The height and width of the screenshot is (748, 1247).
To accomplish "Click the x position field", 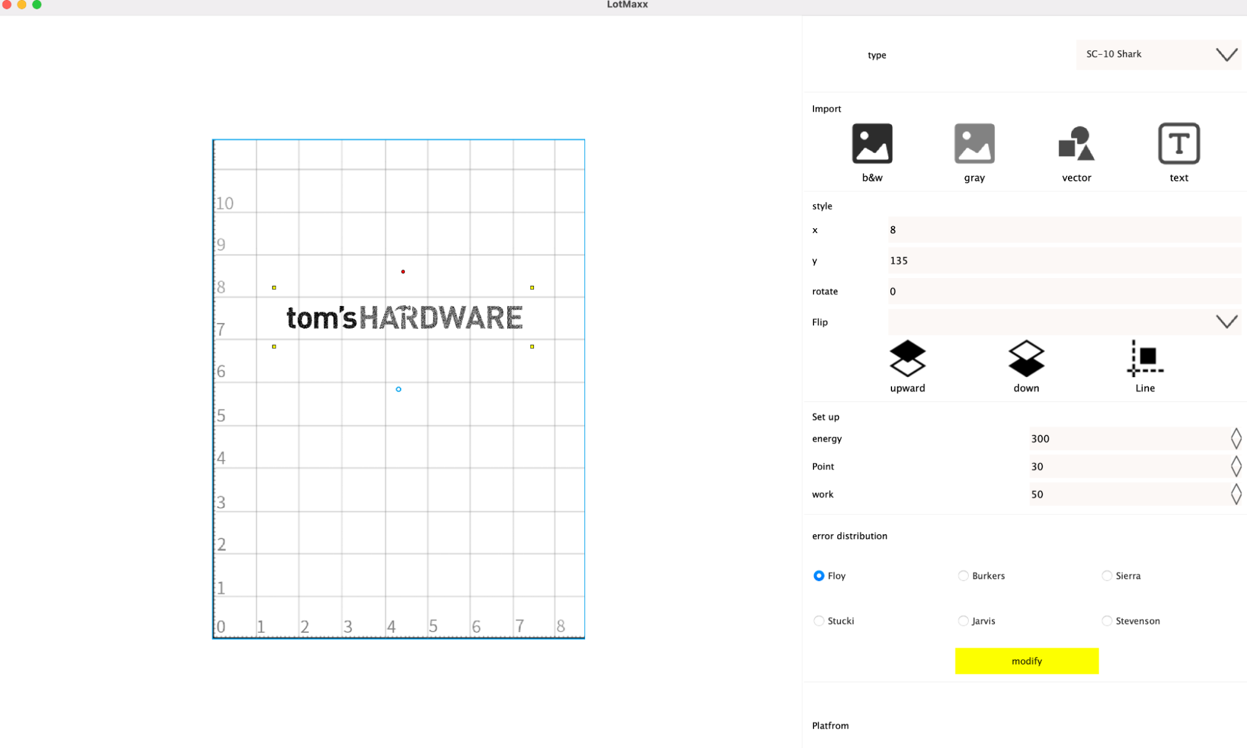I will click(x=1064, y=230).
